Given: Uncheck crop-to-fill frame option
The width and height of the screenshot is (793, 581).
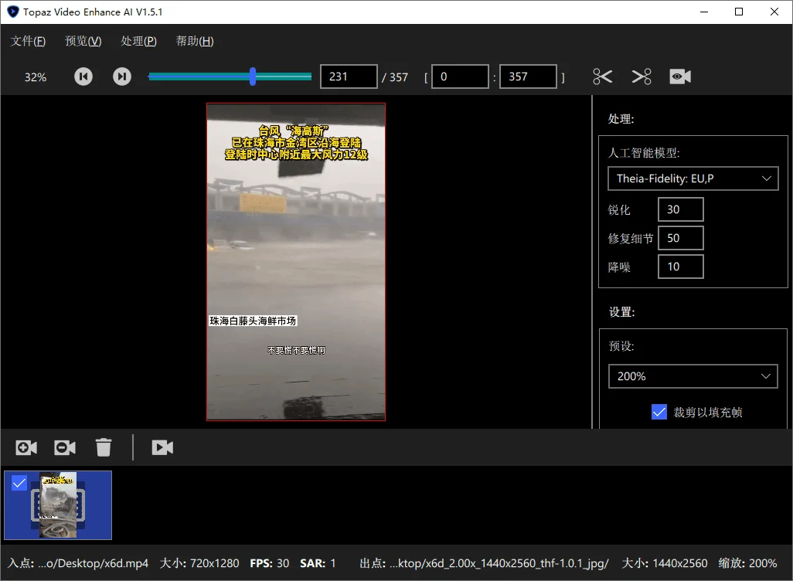Looking at the screenshot, I should (659, 412).
